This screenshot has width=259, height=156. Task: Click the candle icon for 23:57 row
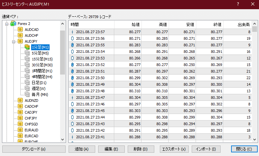point(72,32)
